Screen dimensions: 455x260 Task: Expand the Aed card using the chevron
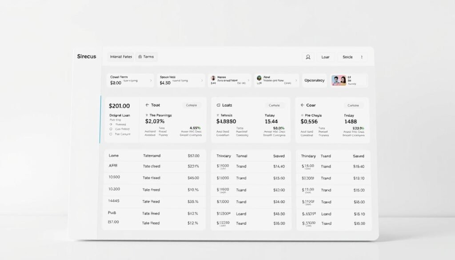click(x=295, y=80)
